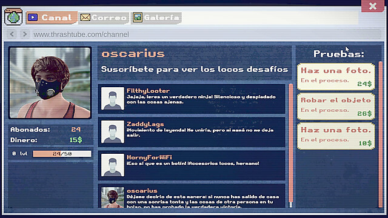This screenshot has height=218, width=388.
Task: Click the picture icon on Galería tab
Action: (x=138, y=18)
